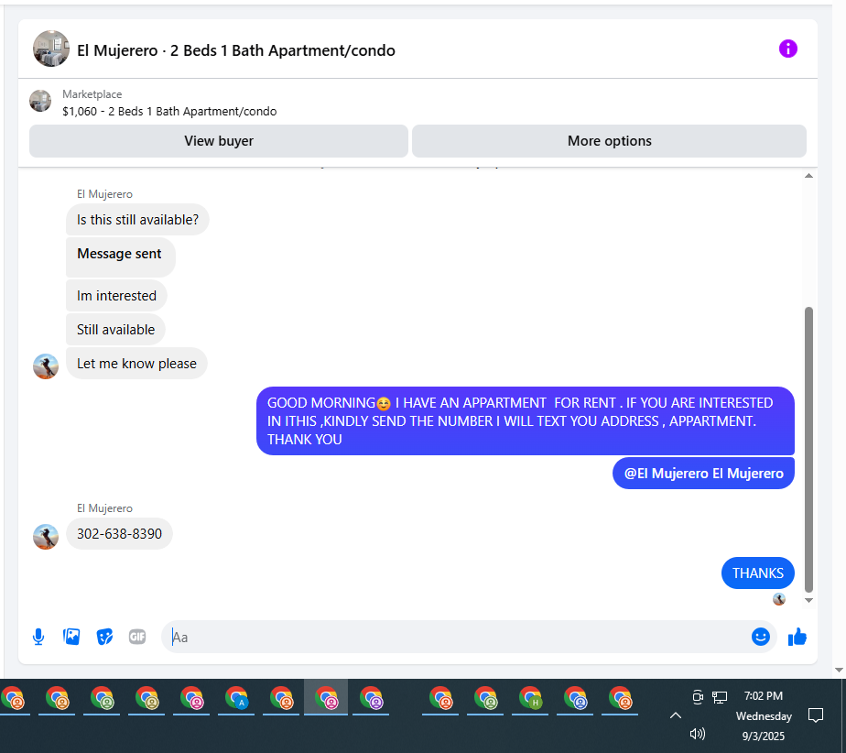The width and height of the screenshot is (846, 753).
Task: Click El Mujerero's avatar beside phone number
Action: [x=46, y=537]
